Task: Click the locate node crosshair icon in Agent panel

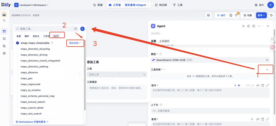Action: (x=249, y=26)
